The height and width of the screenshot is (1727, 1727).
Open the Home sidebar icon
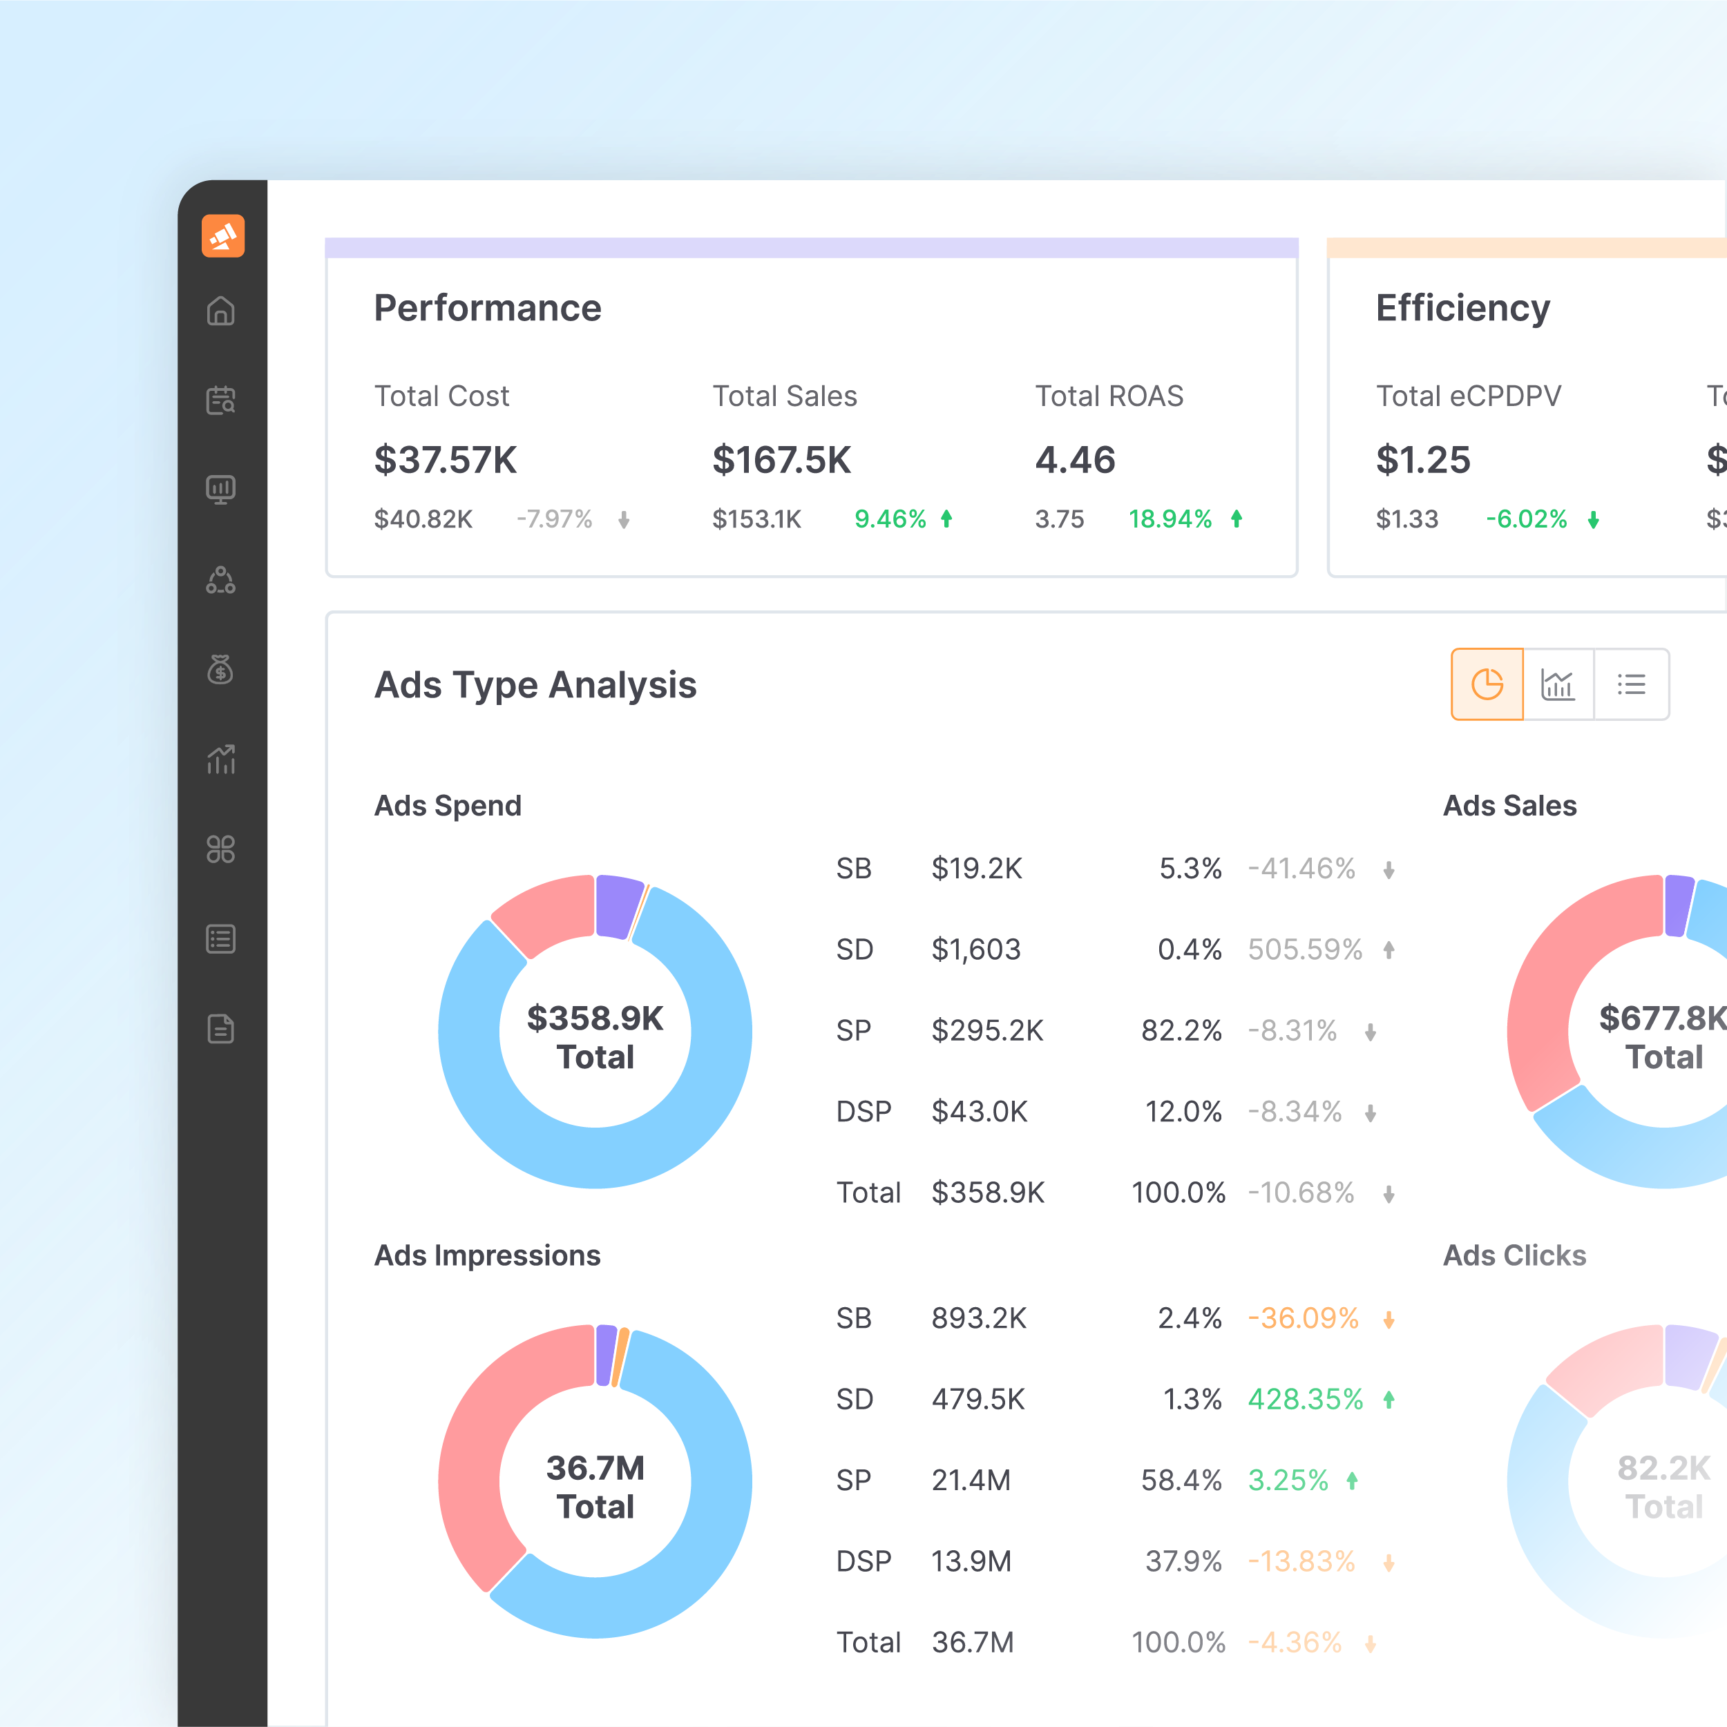click(x=221, y=311)
